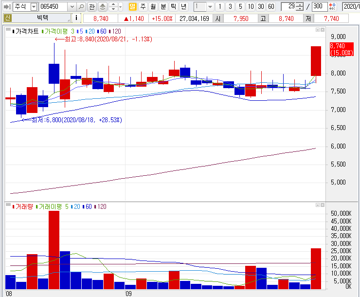This screenshot has height=297, width=360.
Task: Click the 20-day moving average legend marker
Action: point(90,31)
